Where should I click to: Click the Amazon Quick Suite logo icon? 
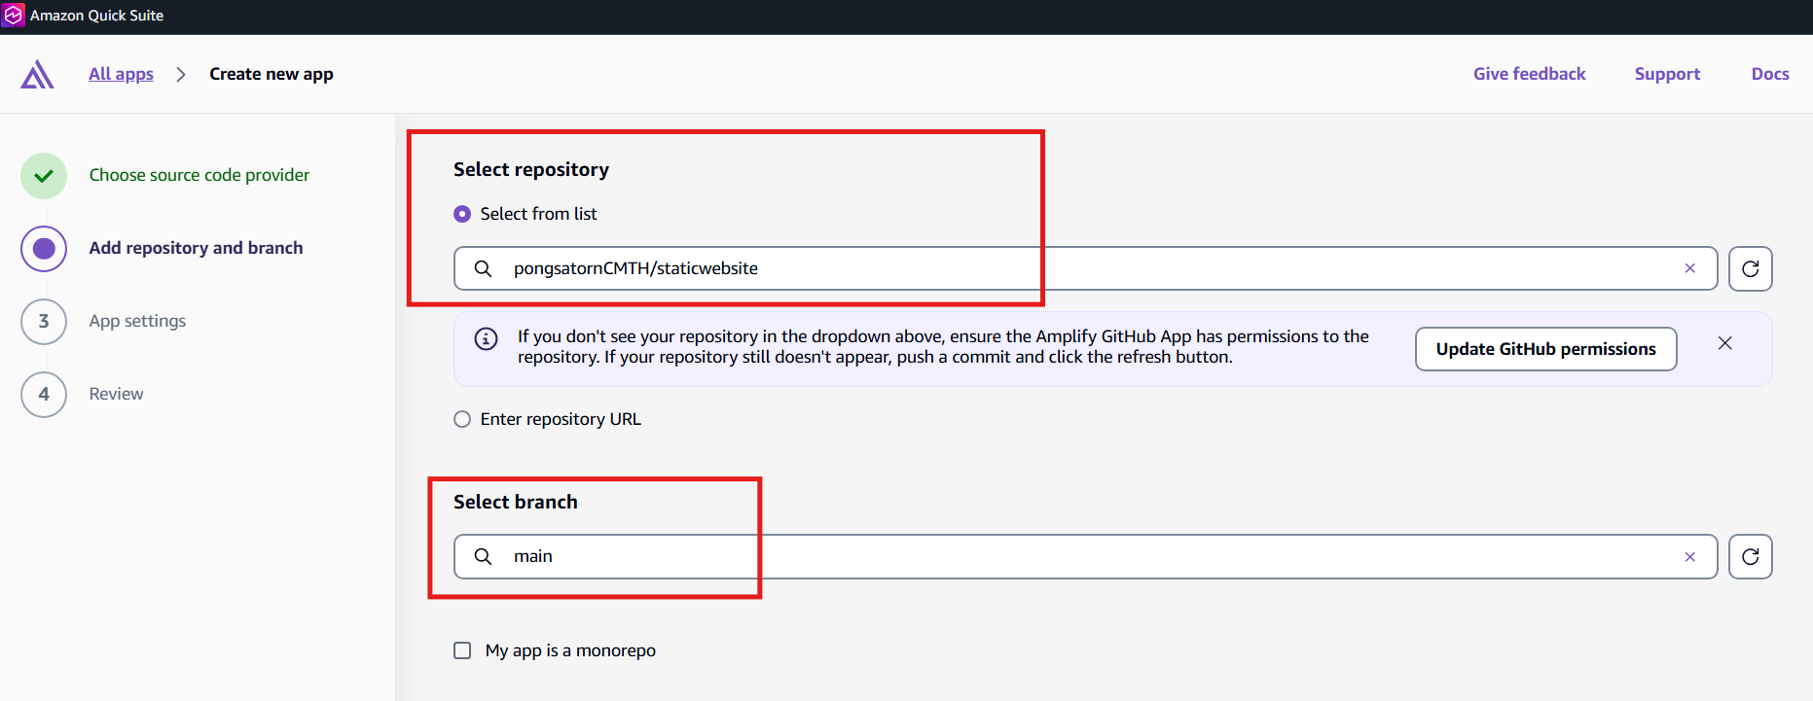[x=14, y=16]
